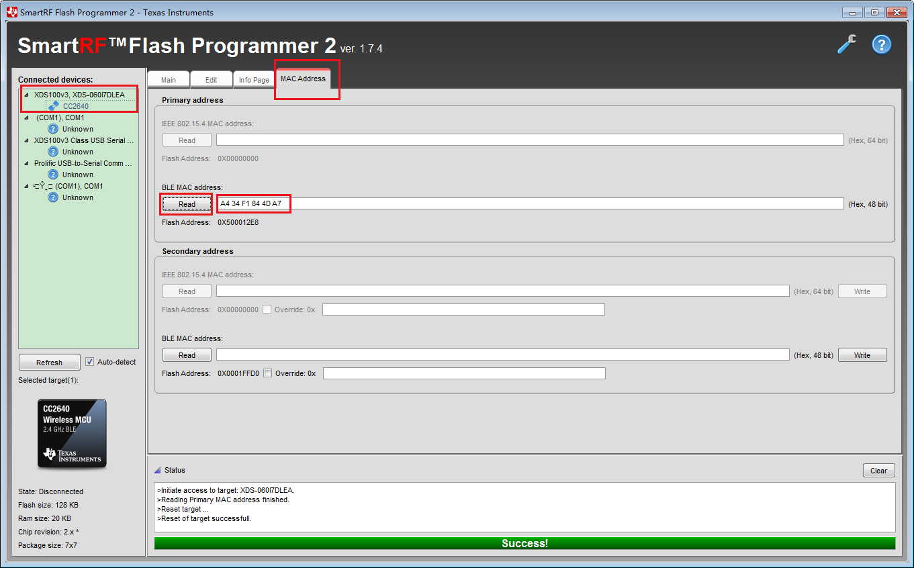Click 'Package size: 7x7' text
The image size is (914, 568).
point(48,545)
